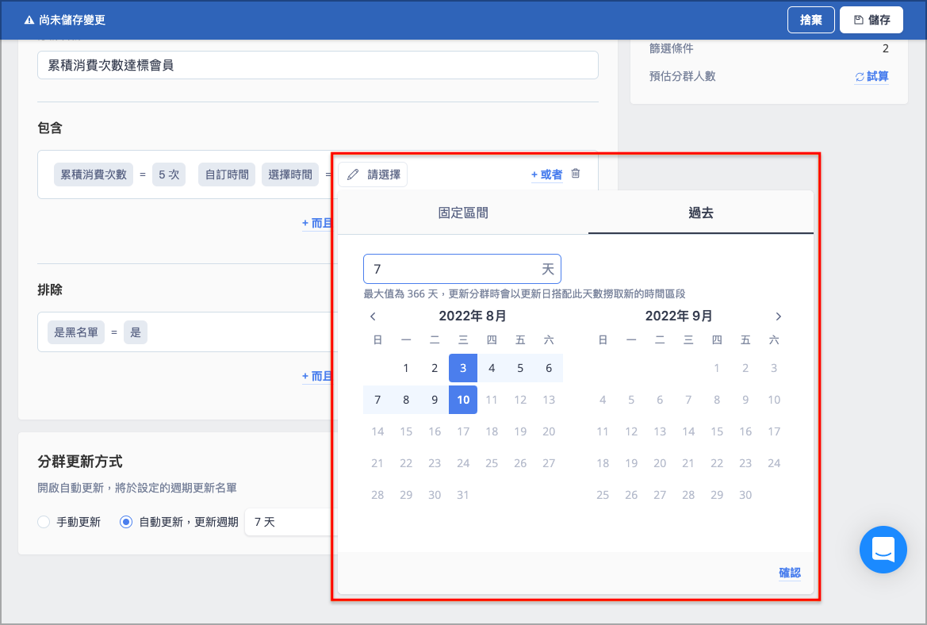This screenshot has width=927, height=625.
Task: Select 手動更新 radio button
Action: click(44, 522)
